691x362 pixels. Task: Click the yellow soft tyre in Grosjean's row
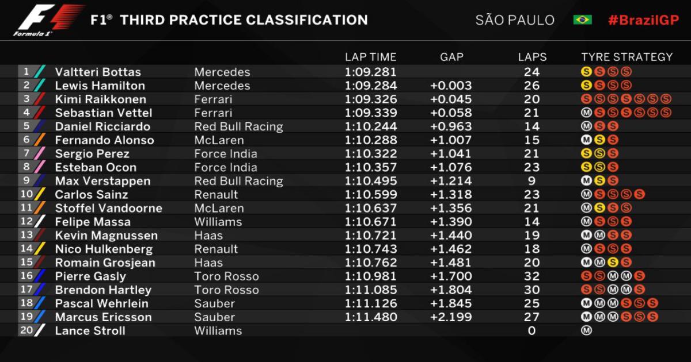[x=613, y=263]
